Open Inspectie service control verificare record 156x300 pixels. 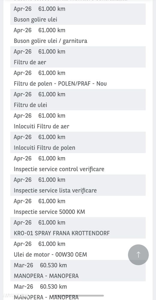(x=78, y=164)
